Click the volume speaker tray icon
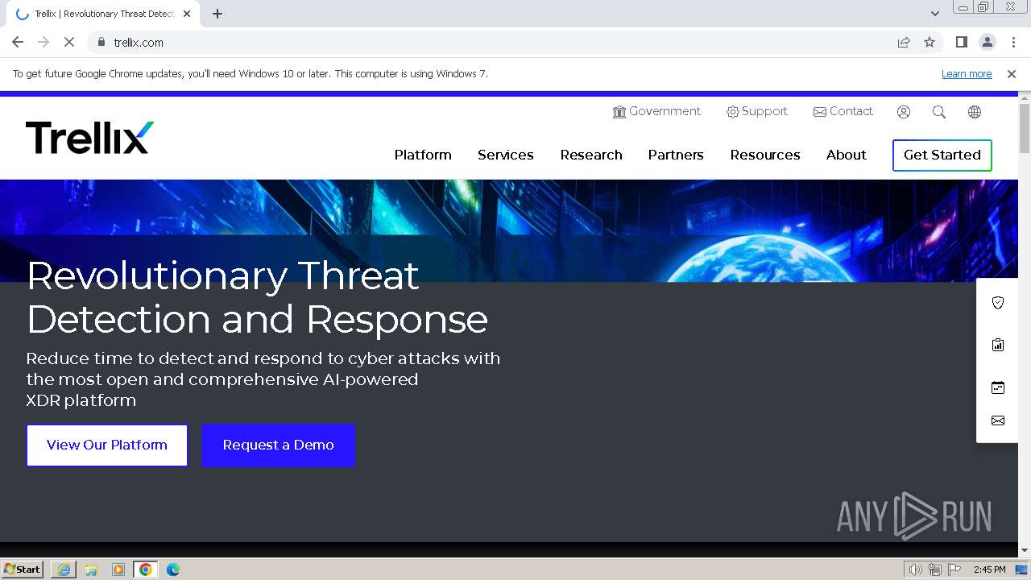 tap(915, 570)
